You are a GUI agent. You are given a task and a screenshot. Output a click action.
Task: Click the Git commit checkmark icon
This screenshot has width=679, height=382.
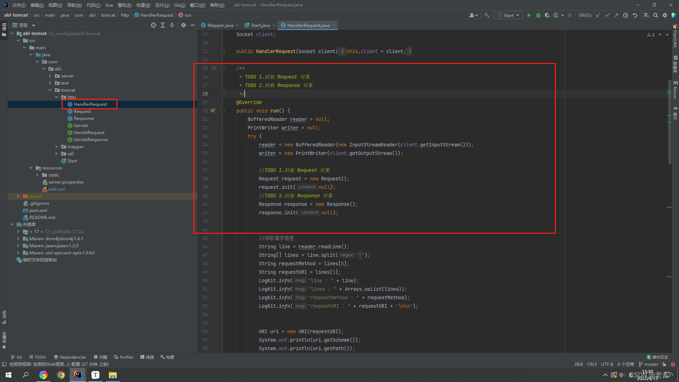tap(607, 15)
